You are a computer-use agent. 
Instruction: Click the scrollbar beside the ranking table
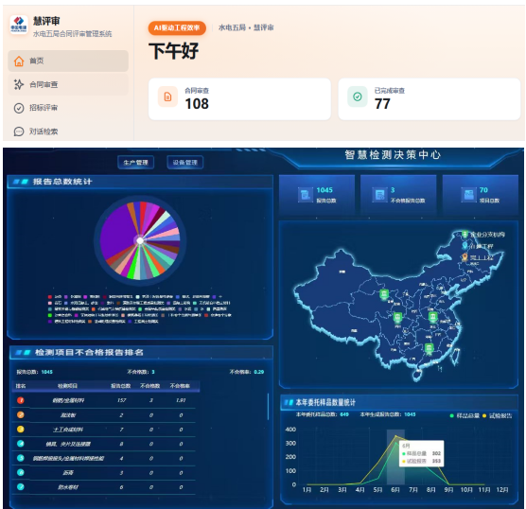coord(268,407)
